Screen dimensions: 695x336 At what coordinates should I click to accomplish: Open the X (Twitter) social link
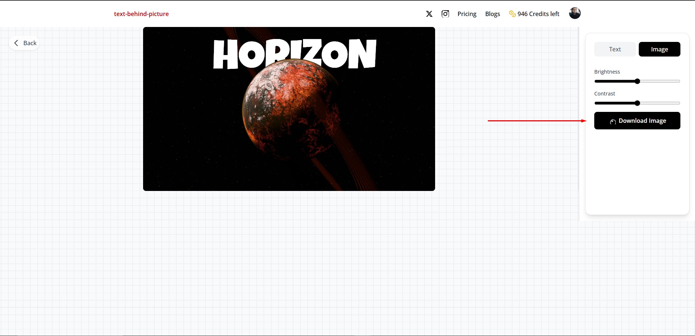(429, 14)
